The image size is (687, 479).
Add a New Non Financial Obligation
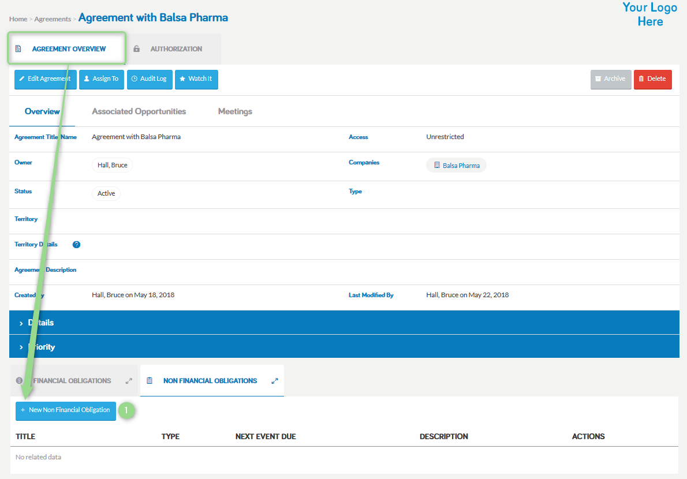click(x=66, y=411)
